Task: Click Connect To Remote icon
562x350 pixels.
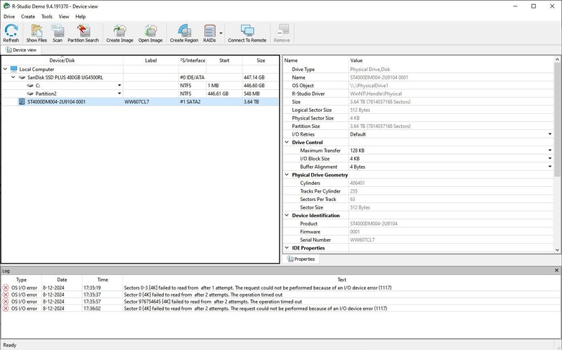Action: coord(247,33)
